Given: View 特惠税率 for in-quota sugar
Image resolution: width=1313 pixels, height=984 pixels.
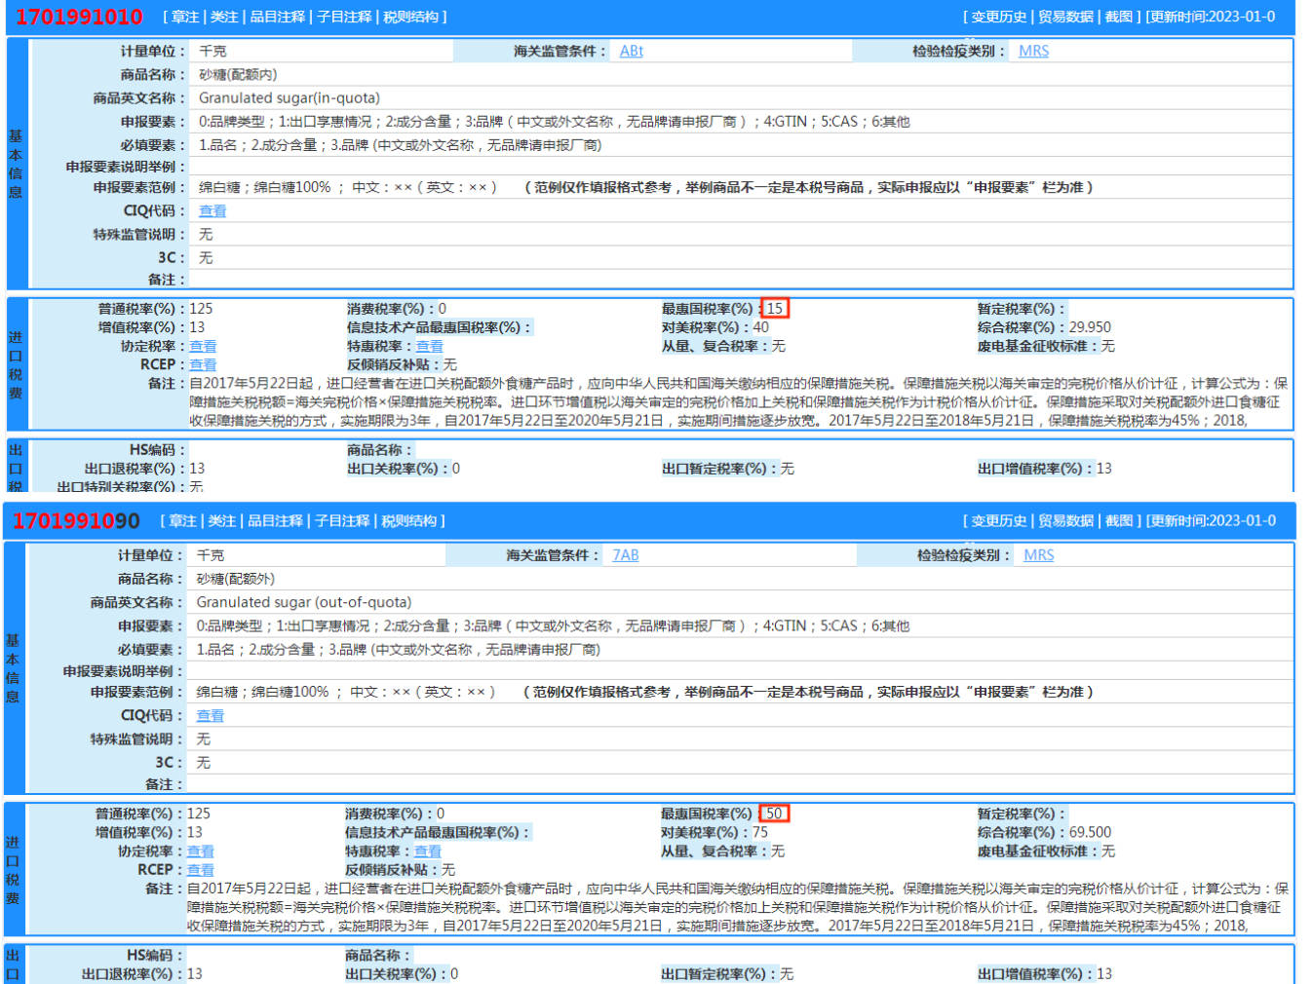Looking at the screenshot, I should (x=429, y=345).
